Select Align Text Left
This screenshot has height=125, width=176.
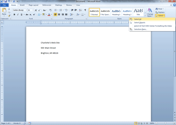click(56, 14)
